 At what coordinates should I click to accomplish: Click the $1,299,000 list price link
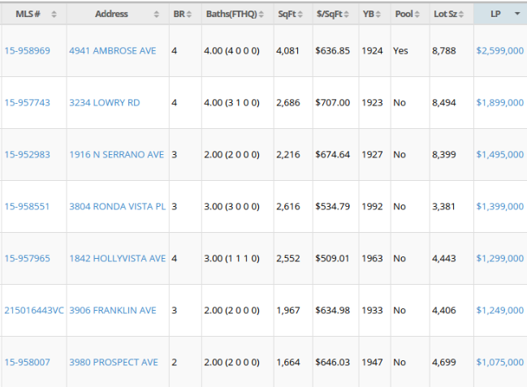499,258
